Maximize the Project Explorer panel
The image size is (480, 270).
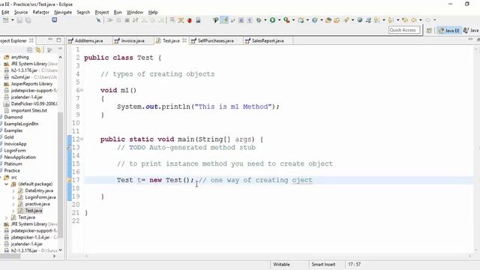click(x=58, y=40)
